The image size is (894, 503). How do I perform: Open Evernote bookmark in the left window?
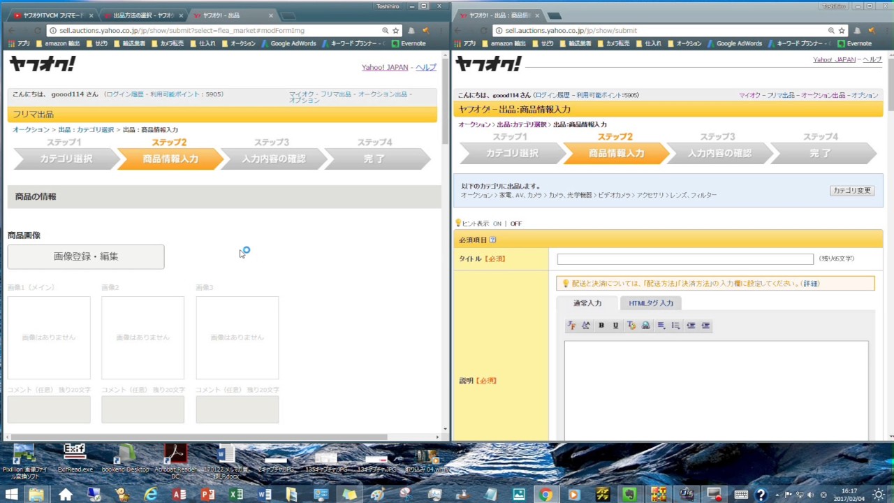tap(409, 43)
